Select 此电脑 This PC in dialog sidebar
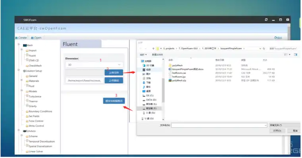The image size is (302, 158). coord(146,61)
